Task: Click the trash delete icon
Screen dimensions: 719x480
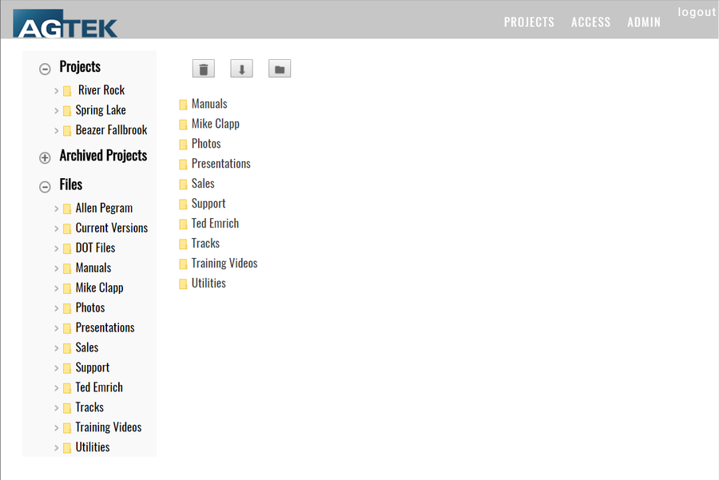Action: (x=203, y=68)
